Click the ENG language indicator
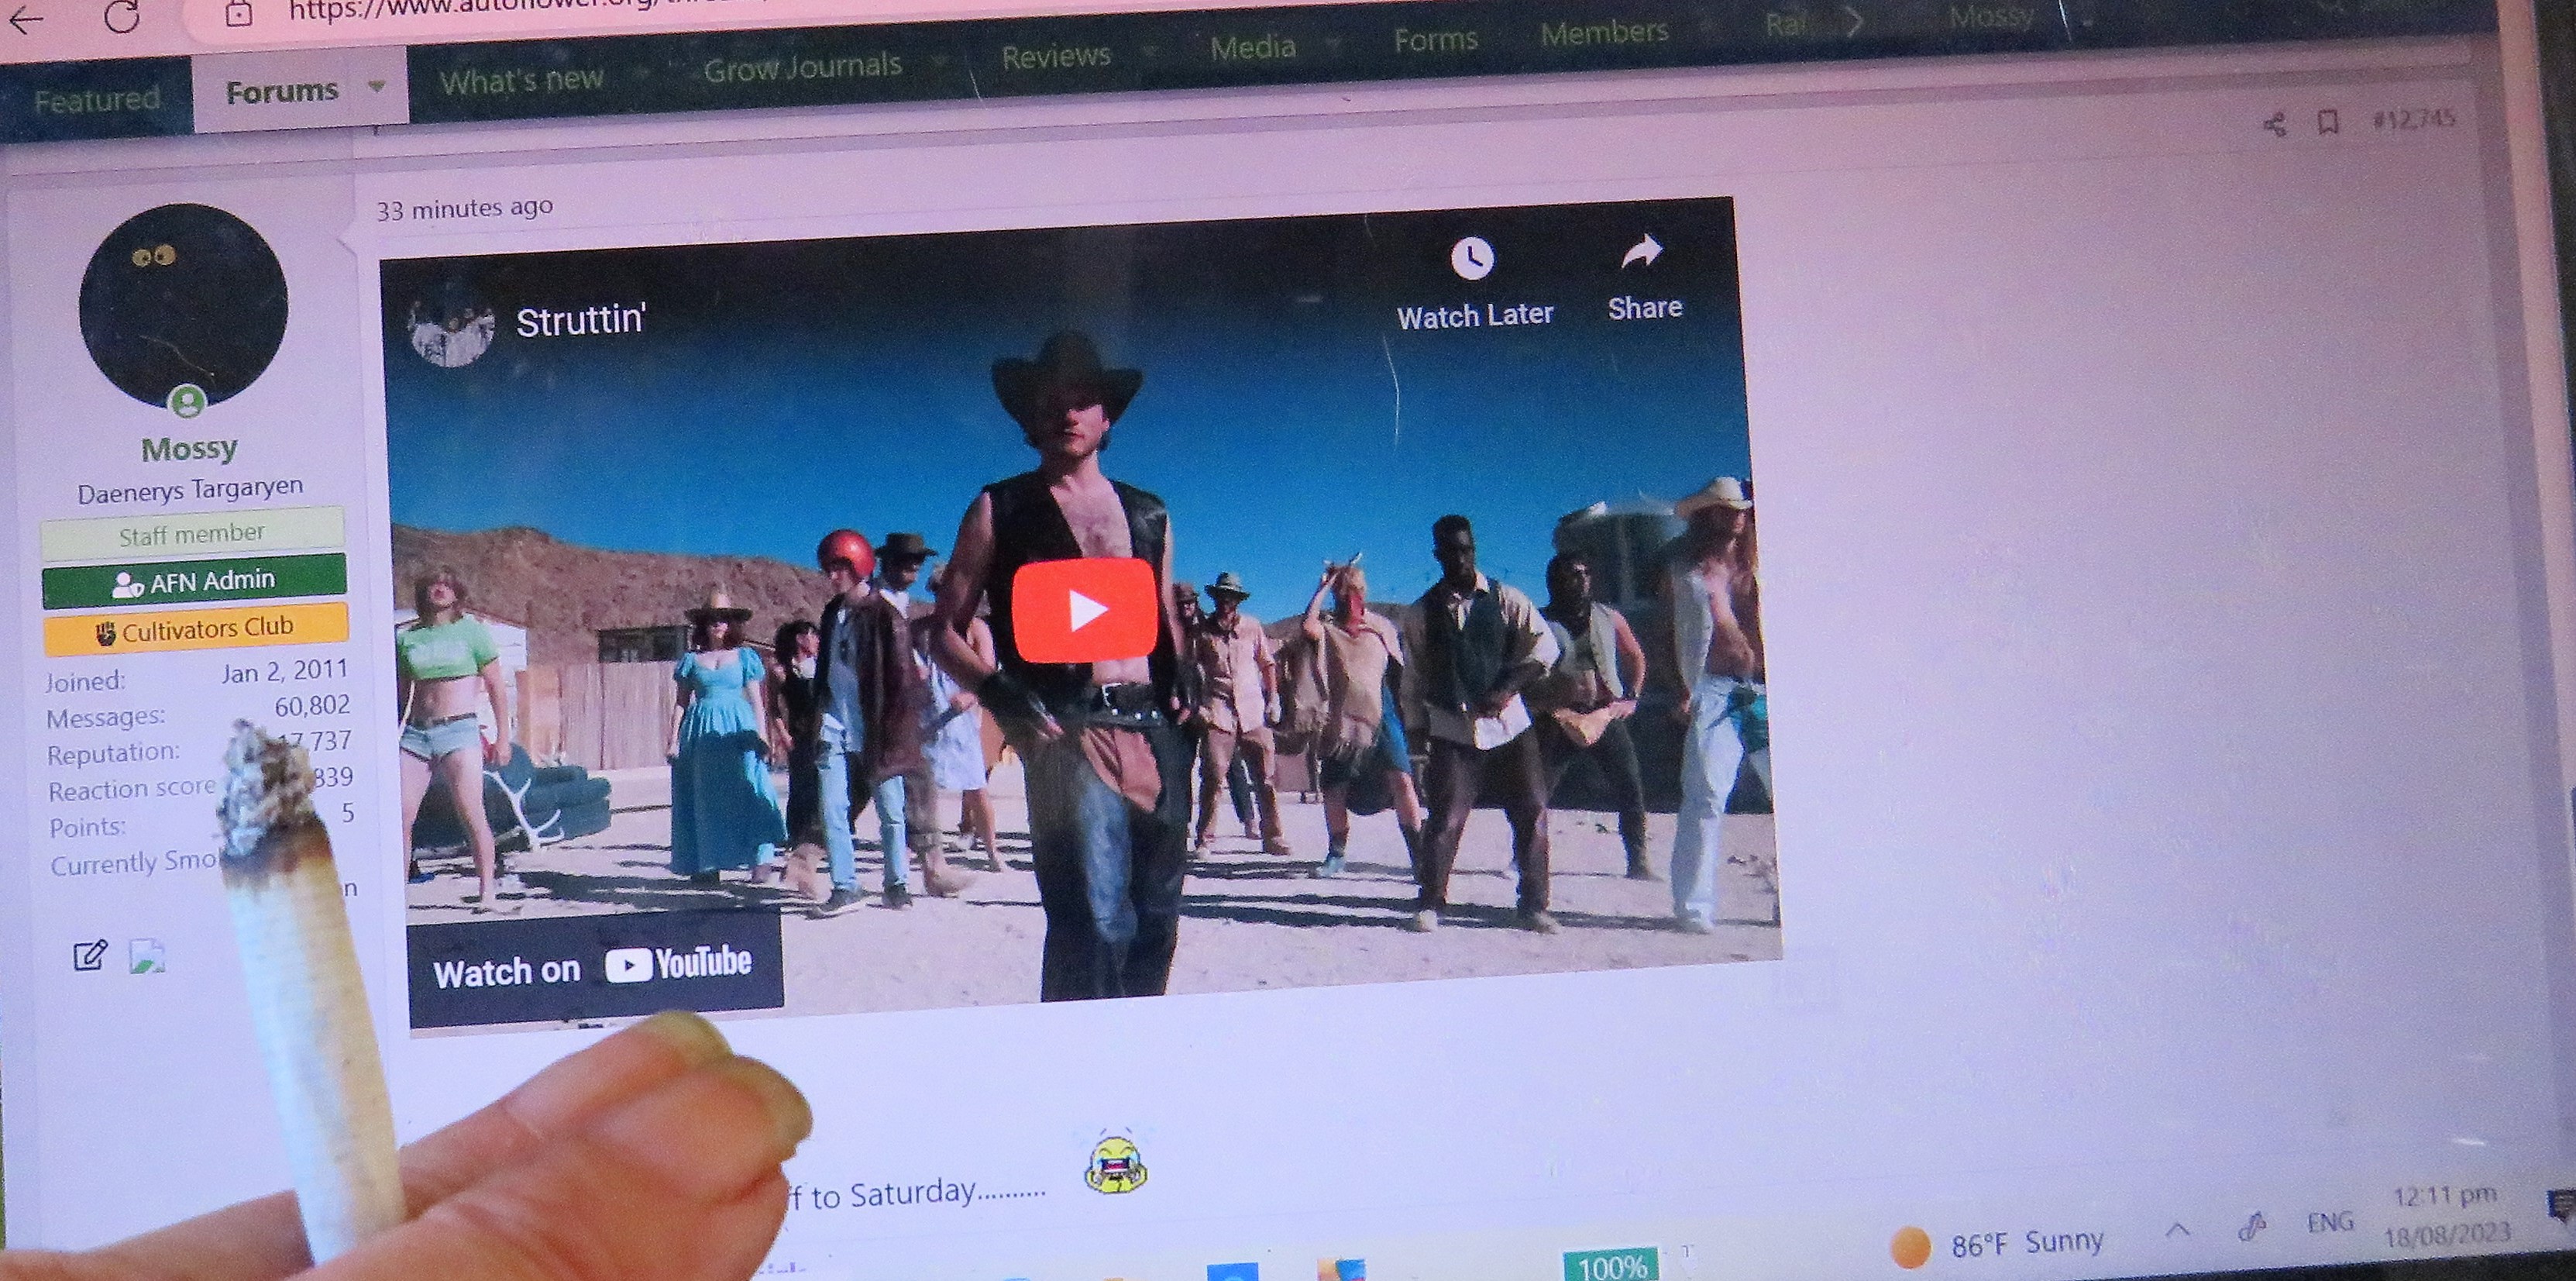The height and width of the screenshot is (1281, 2576). (2330, 1222)
